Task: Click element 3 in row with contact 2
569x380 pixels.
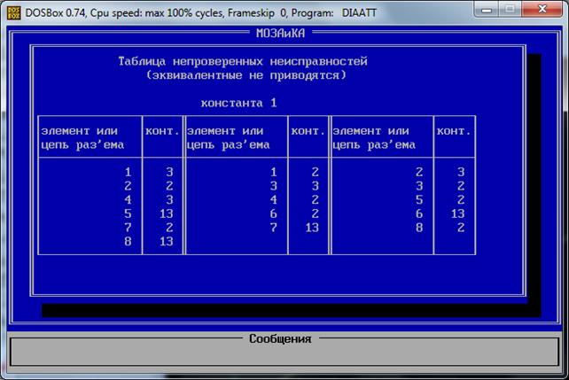Action: (x=419, y=186)
